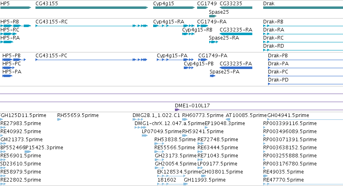
Task: Click the GM21373.5prime EST
Action: (3, 144)
